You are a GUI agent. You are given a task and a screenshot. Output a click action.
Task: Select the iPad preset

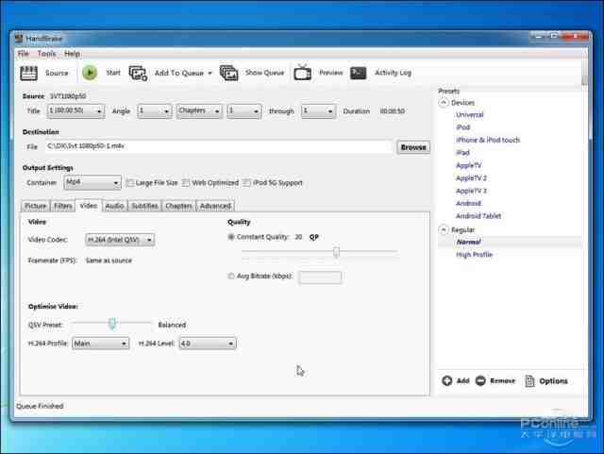(x=462, y=153)
